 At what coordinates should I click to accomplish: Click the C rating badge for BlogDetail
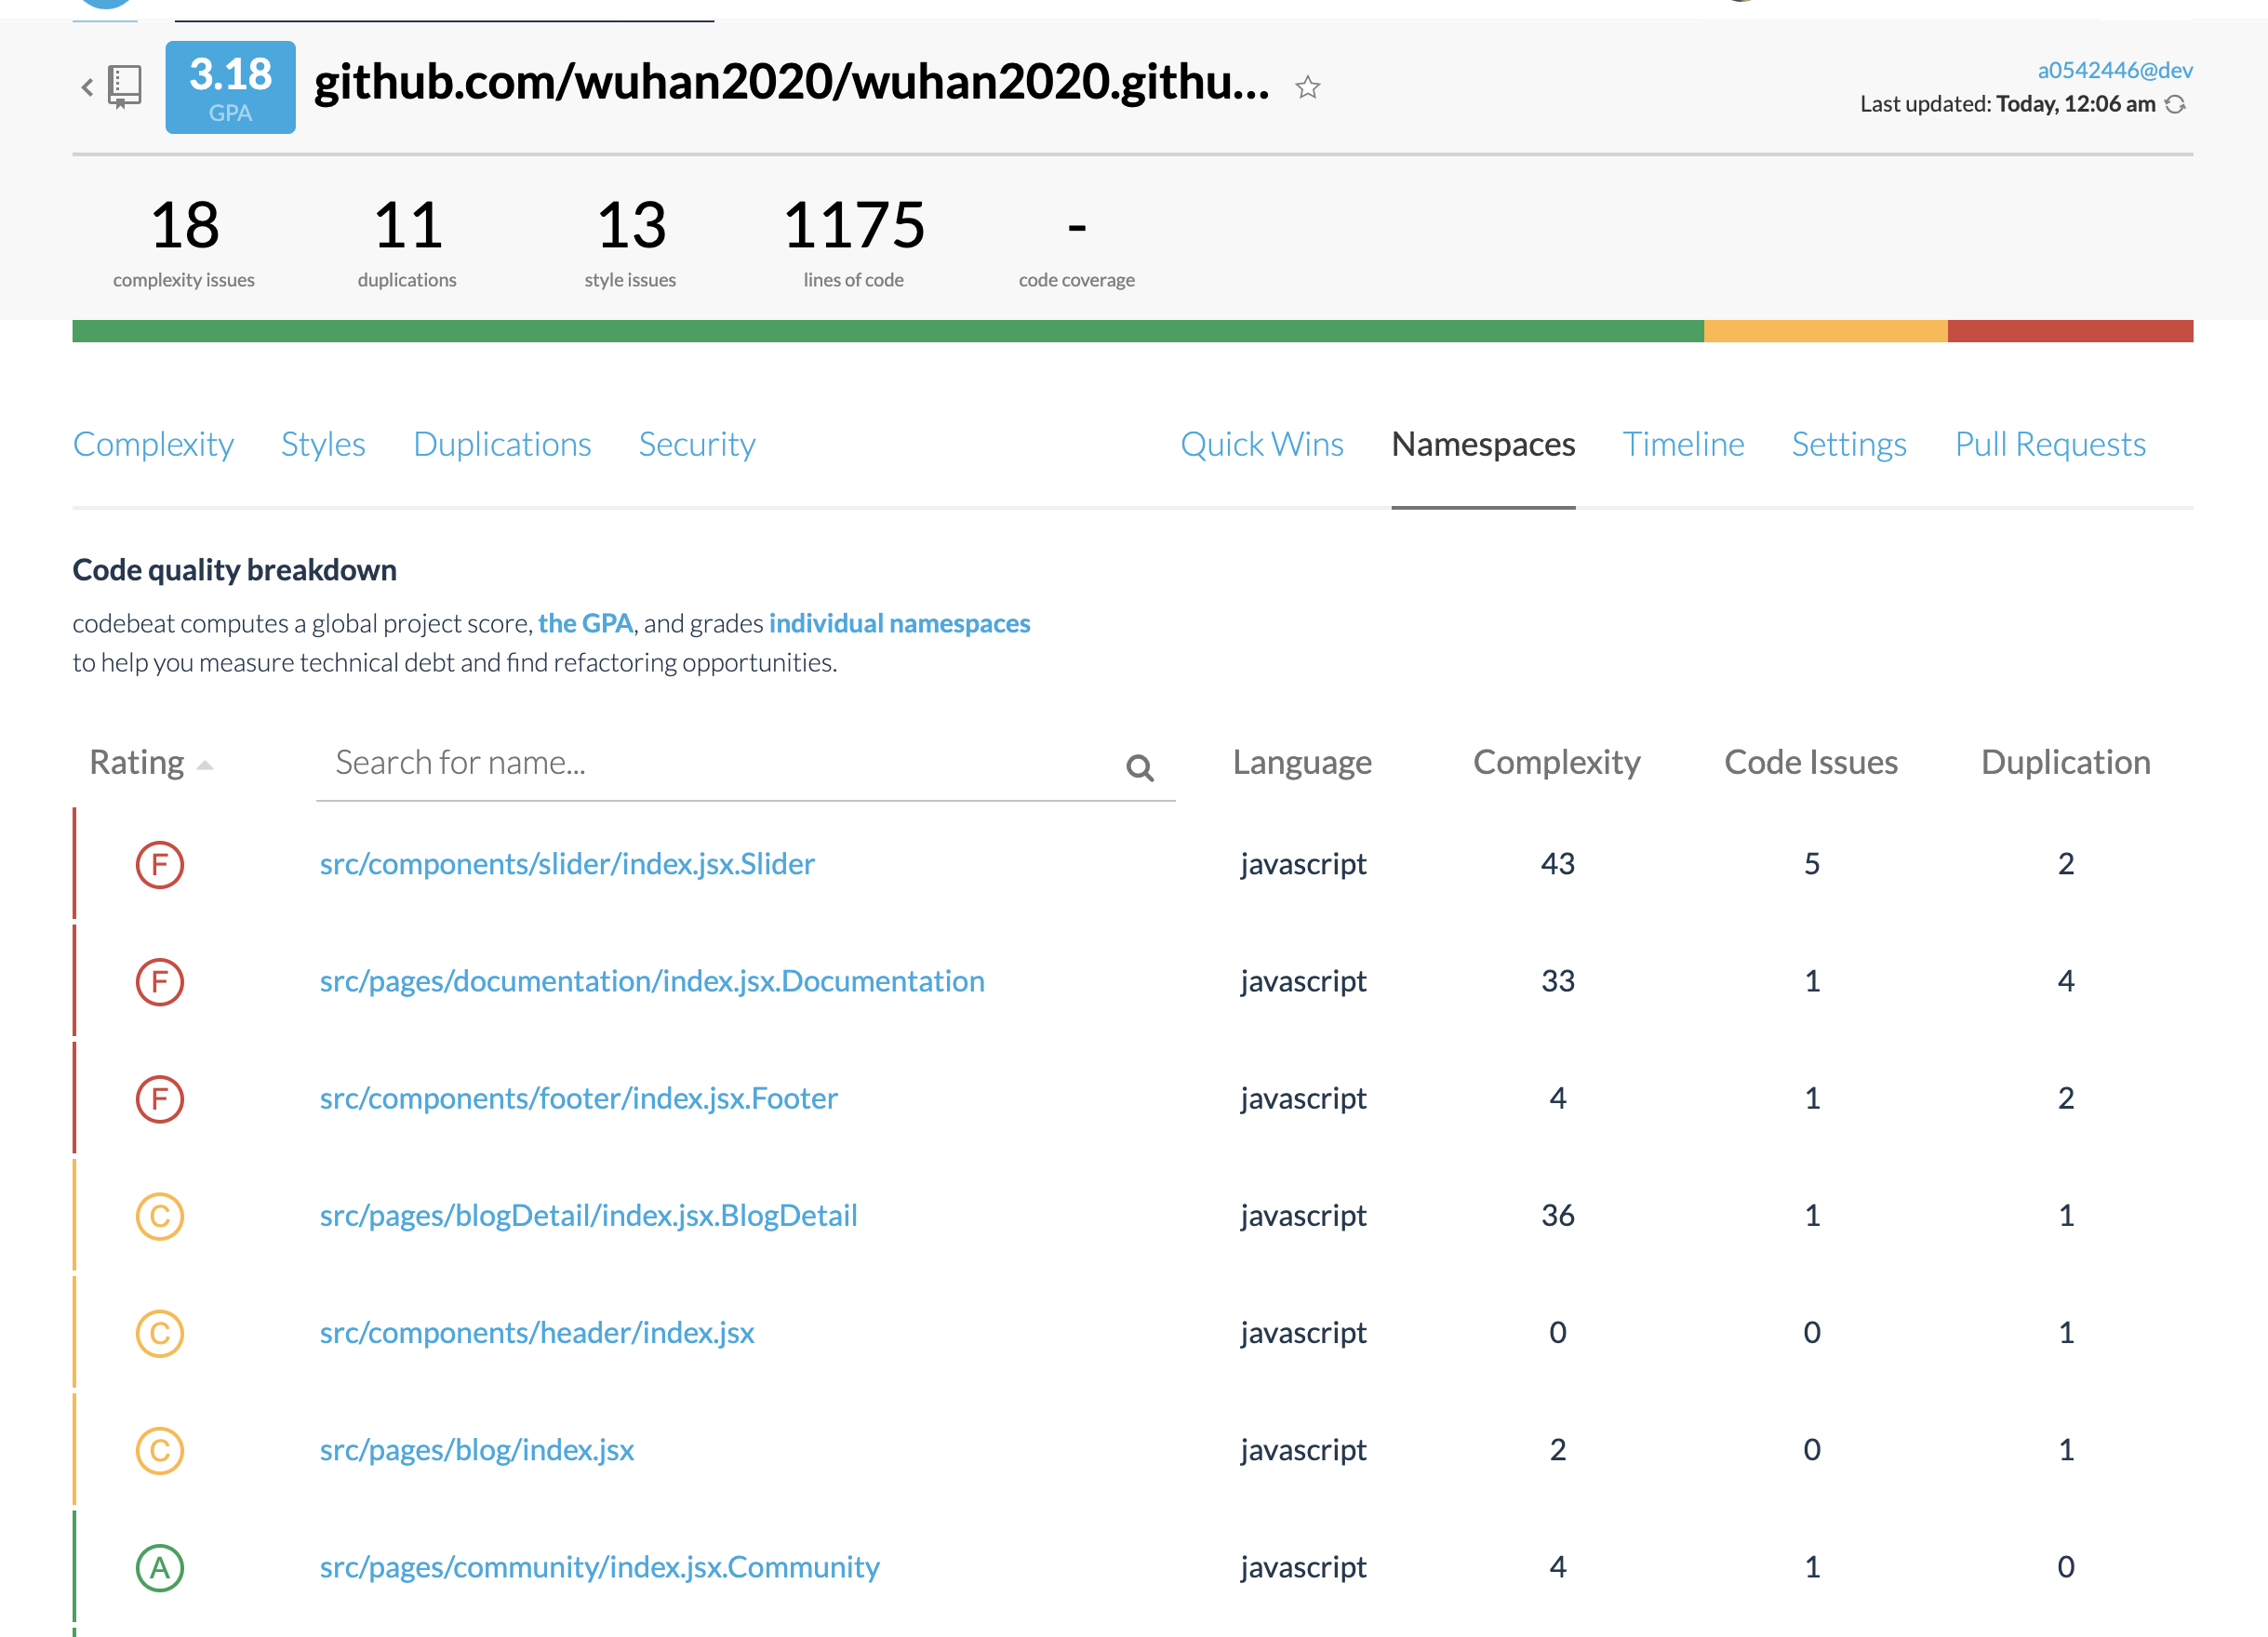[160, 1216]
